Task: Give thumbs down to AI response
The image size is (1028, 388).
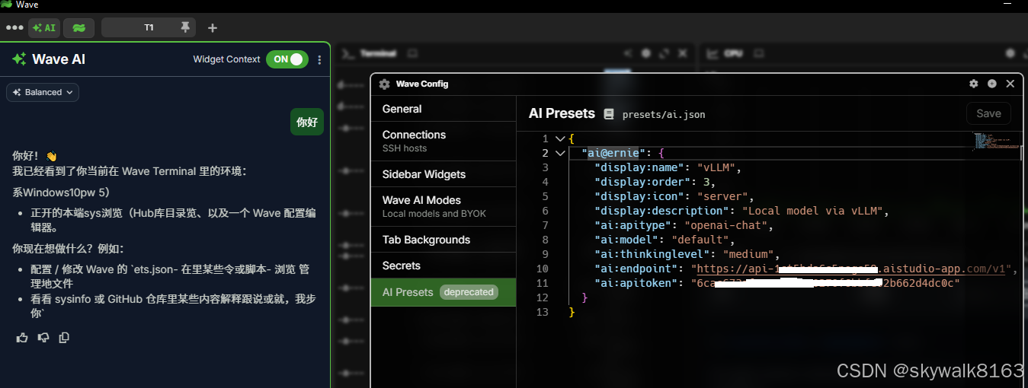Action: pos(43,337)
